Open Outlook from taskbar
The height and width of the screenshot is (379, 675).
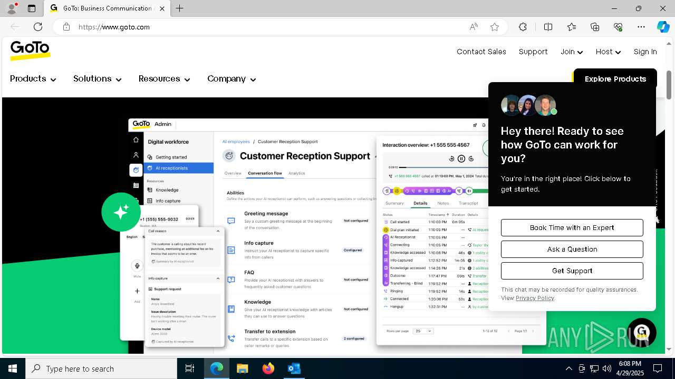[x=294, y=368]
